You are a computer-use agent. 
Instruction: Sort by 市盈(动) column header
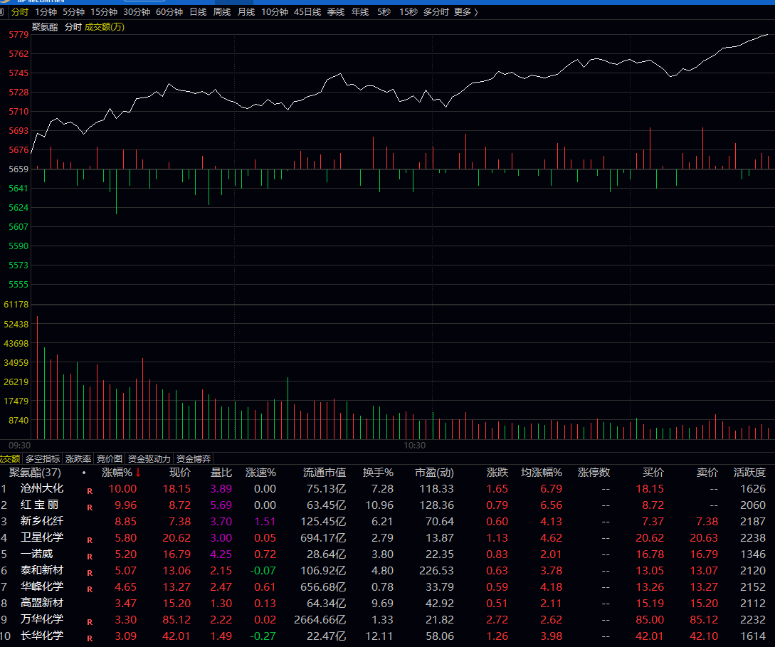coord(434,473)
